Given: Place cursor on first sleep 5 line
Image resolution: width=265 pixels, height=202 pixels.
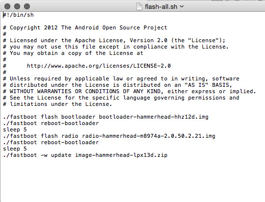Looking at the screenshot, I should 15,130.
